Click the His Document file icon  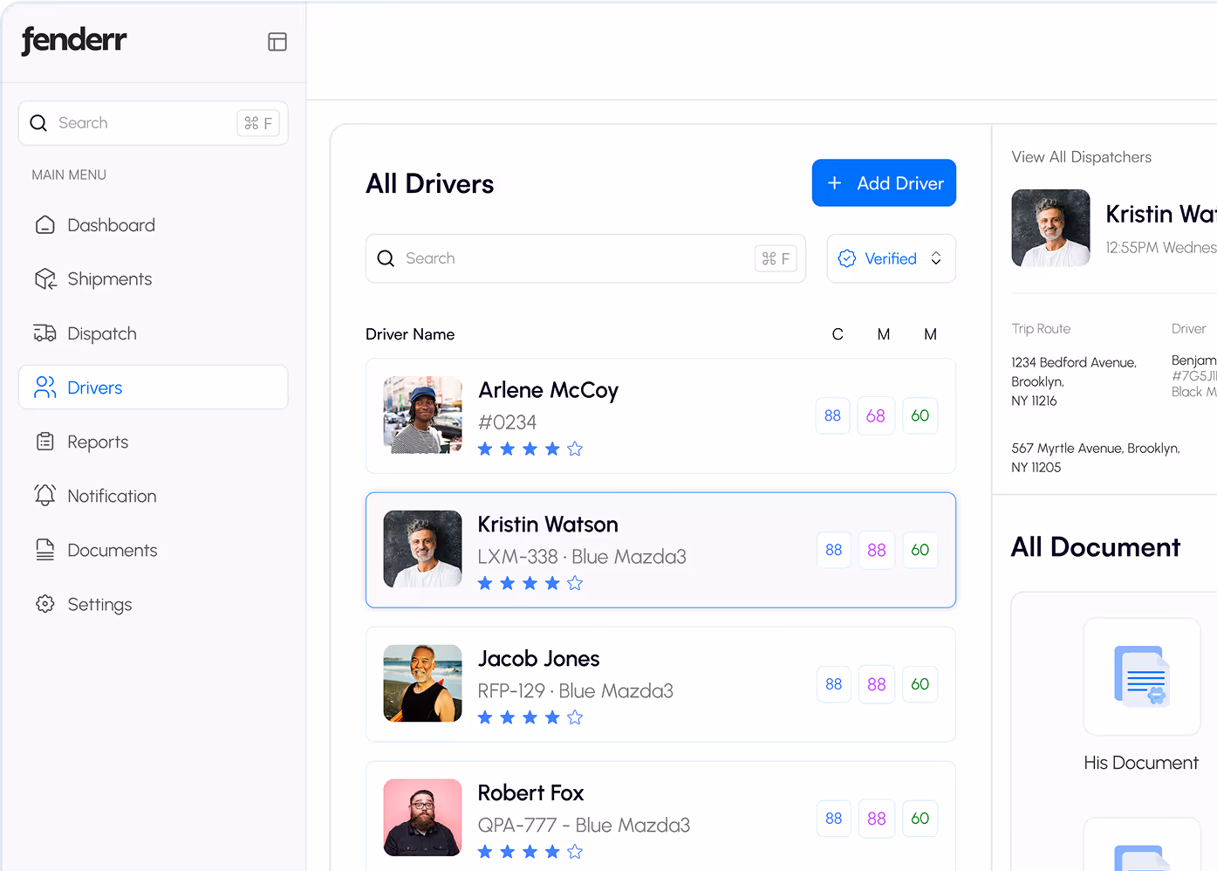click(1142, 676)
